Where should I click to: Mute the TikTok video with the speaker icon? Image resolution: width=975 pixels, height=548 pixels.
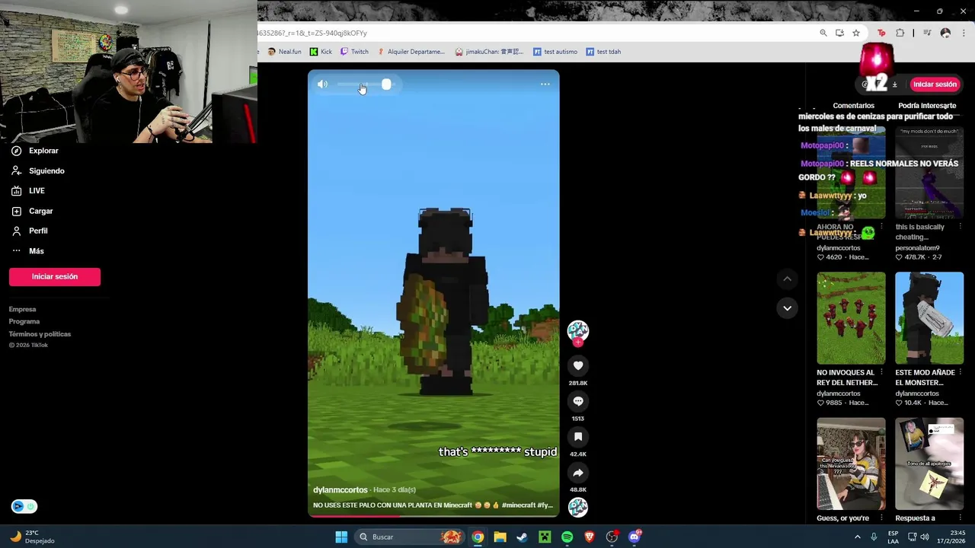322,84
